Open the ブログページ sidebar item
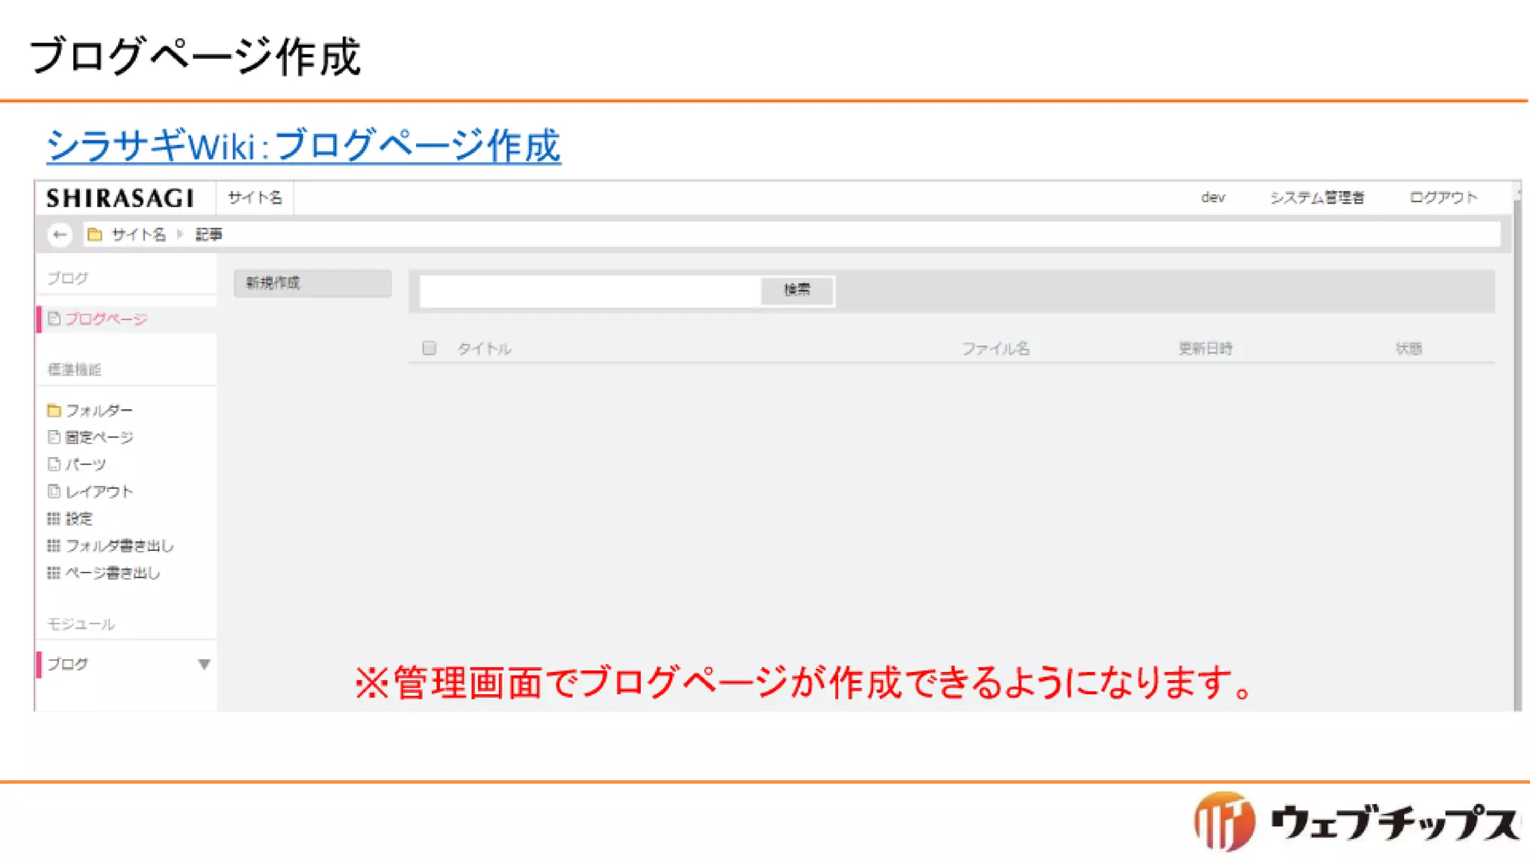The image size is (1530, 860). pos(106,319)
